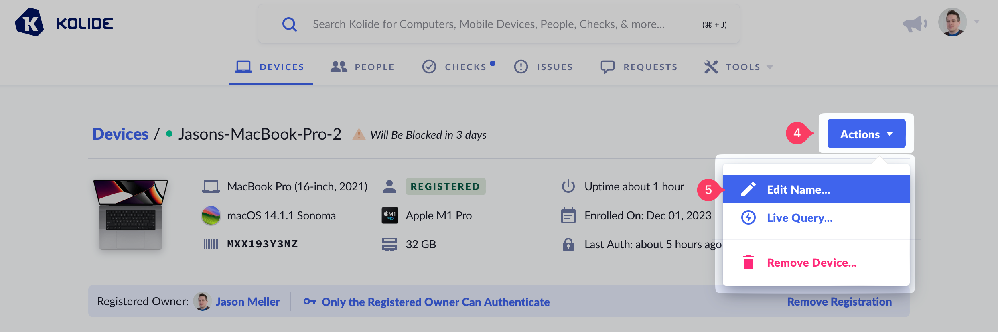Image resolution: width=998 pixels, height=332 pixels.
Task: Click the Kolide logo icon
Action: (x=29, y=23)
